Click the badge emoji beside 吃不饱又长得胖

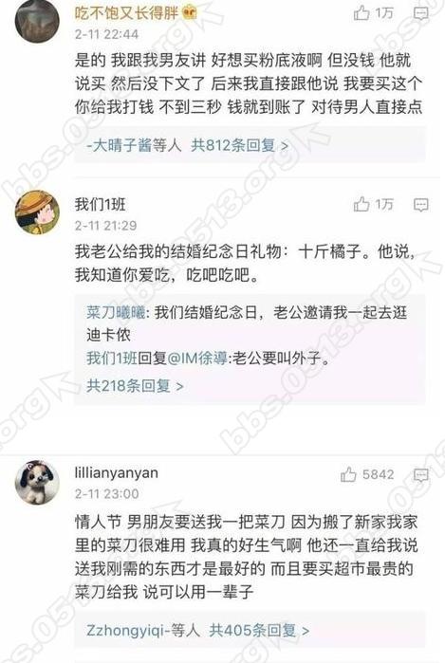[190, 13]
